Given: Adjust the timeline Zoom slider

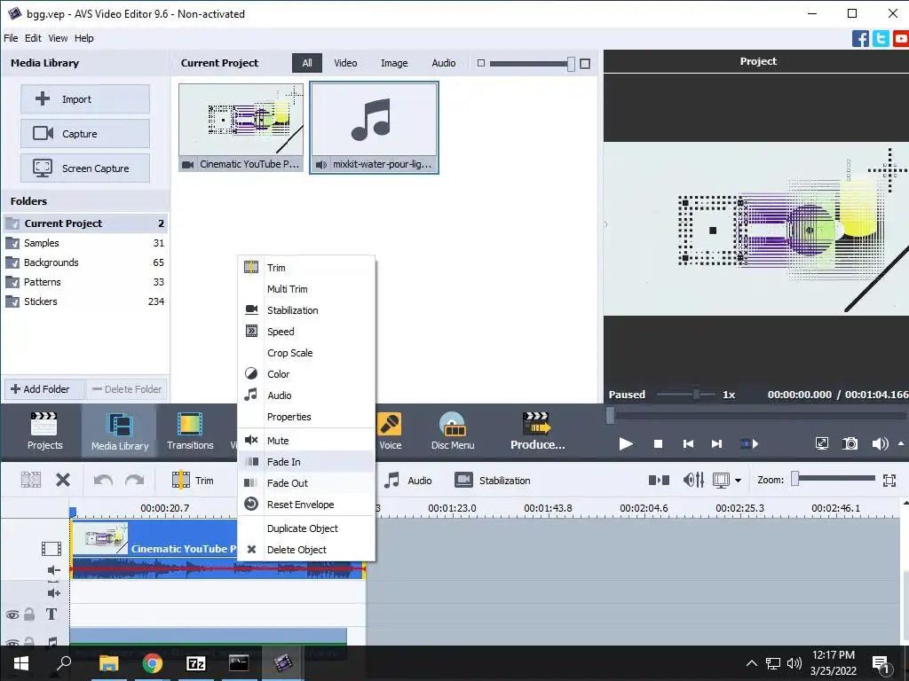Looking at the screenshot, I should [x=833, y=478].
